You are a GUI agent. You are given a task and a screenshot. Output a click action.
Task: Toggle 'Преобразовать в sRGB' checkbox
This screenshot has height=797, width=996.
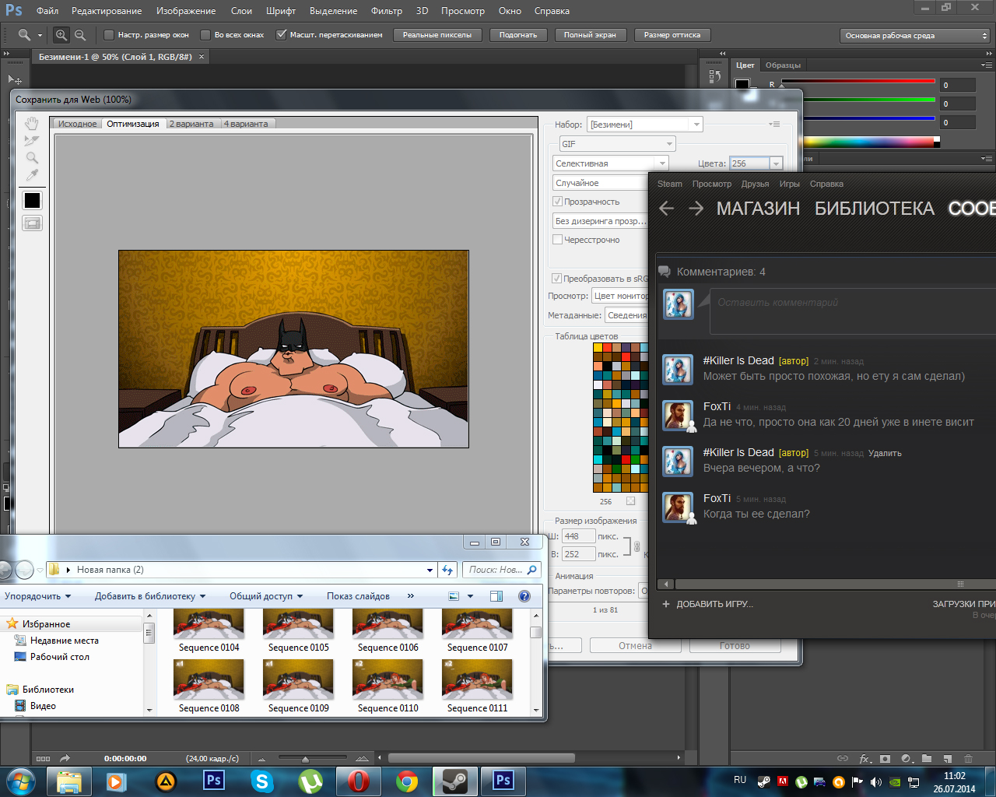click(557, 279)
